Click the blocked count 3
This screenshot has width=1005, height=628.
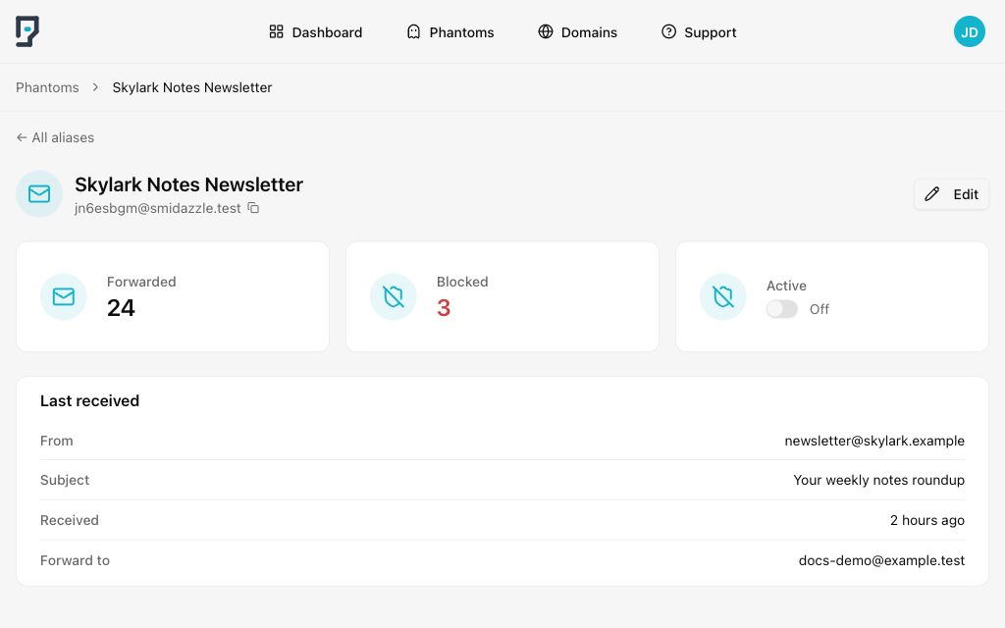pos(444,307)
